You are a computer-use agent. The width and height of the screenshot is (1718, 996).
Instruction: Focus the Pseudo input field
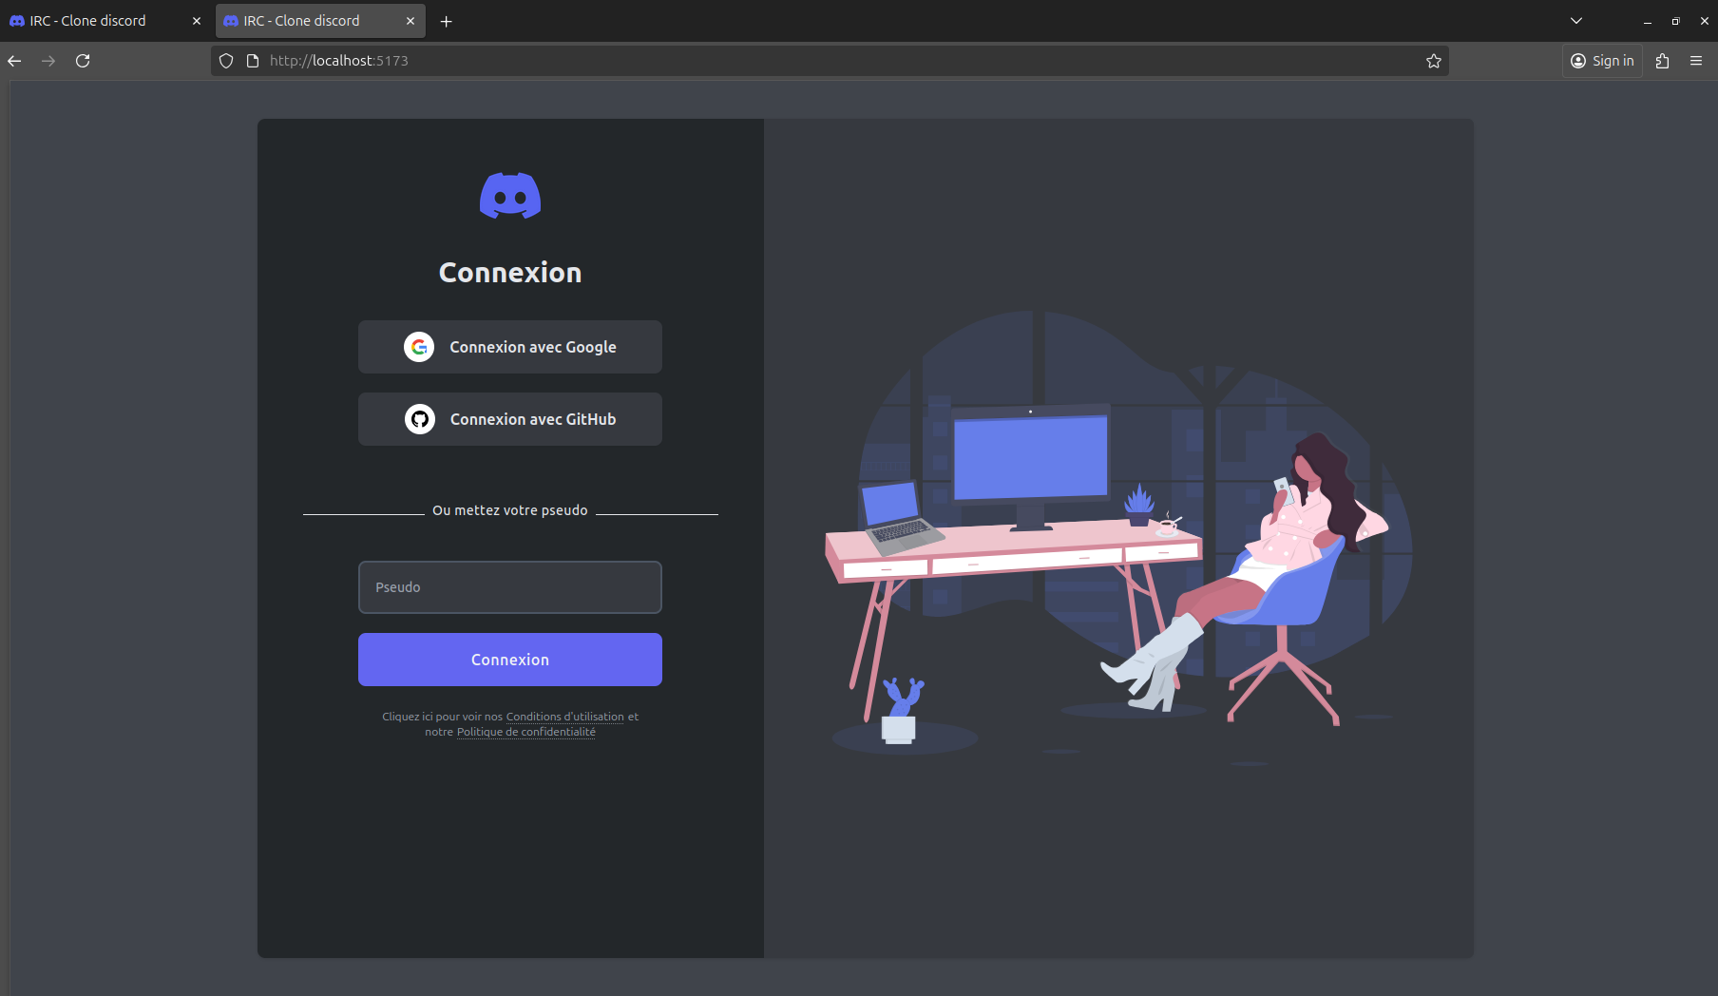click(510, 587)
